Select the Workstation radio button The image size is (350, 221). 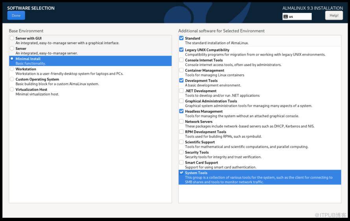12,69
